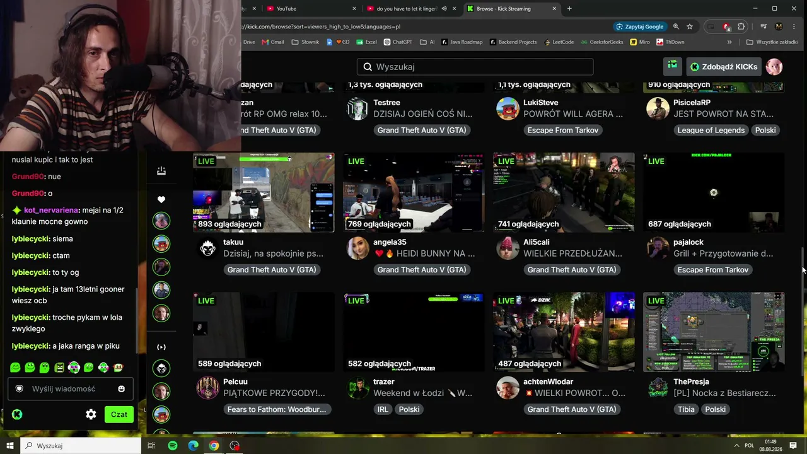The image size is (807, 454).
Task: Open the GeeksforGeeks bookmark
Action: click(601, 42)
